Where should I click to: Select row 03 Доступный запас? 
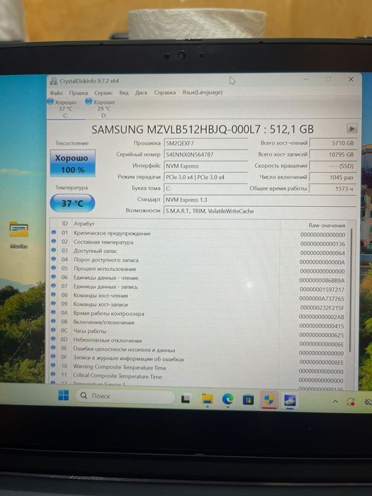[199, 252]
